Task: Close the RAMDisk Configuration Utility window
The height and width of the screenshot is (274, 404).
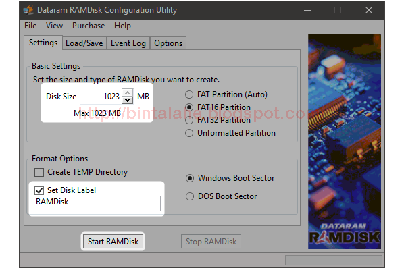Action: tap(369, 10)
